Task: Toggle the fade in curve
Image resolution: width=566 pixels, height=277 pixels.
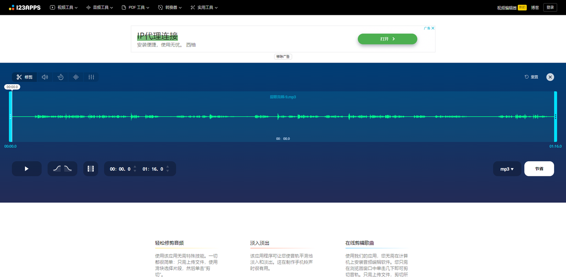Action: point(57,169)
